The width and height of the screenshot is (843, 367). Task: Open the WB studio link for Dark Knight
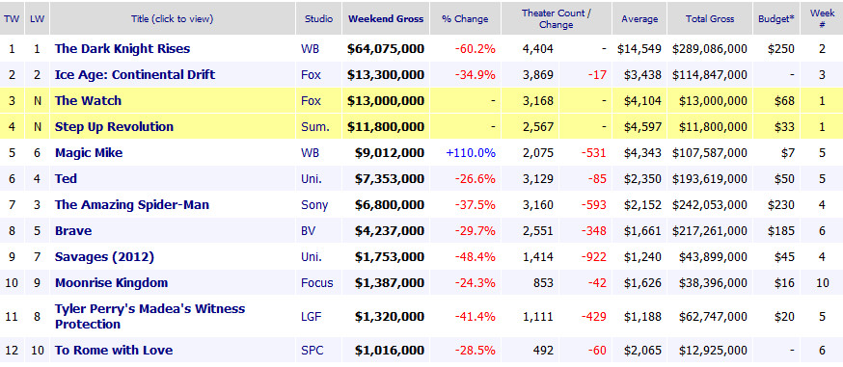tap(310, 49)
